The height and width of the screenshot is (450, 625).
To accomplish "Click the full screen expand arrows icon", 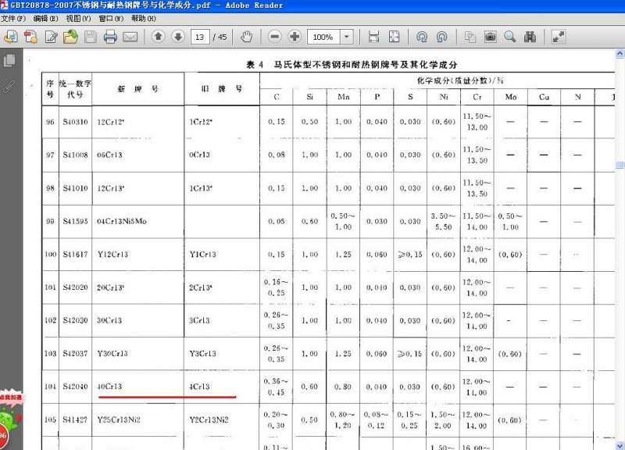I will click(x=558, y=37).
